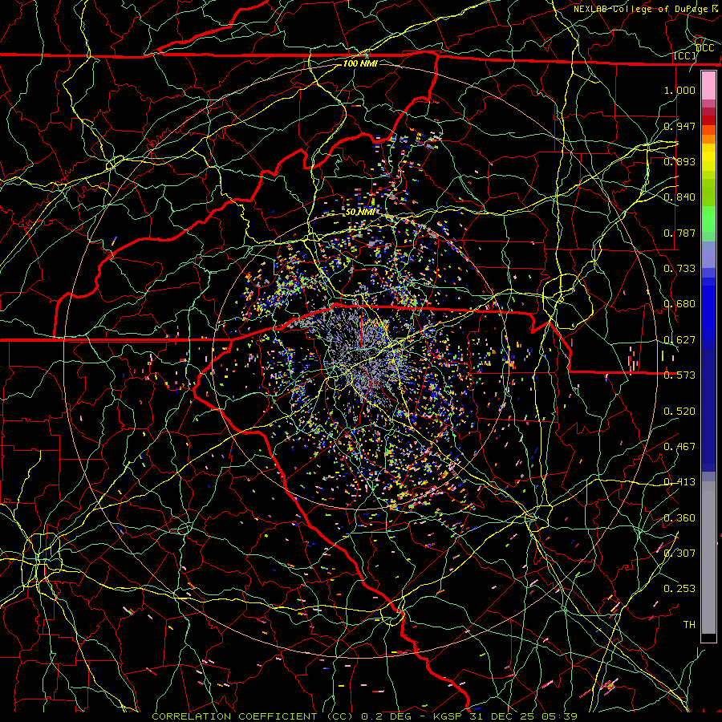Select the 0.627 legend value
722x722 pixels.
coord(679,340)
